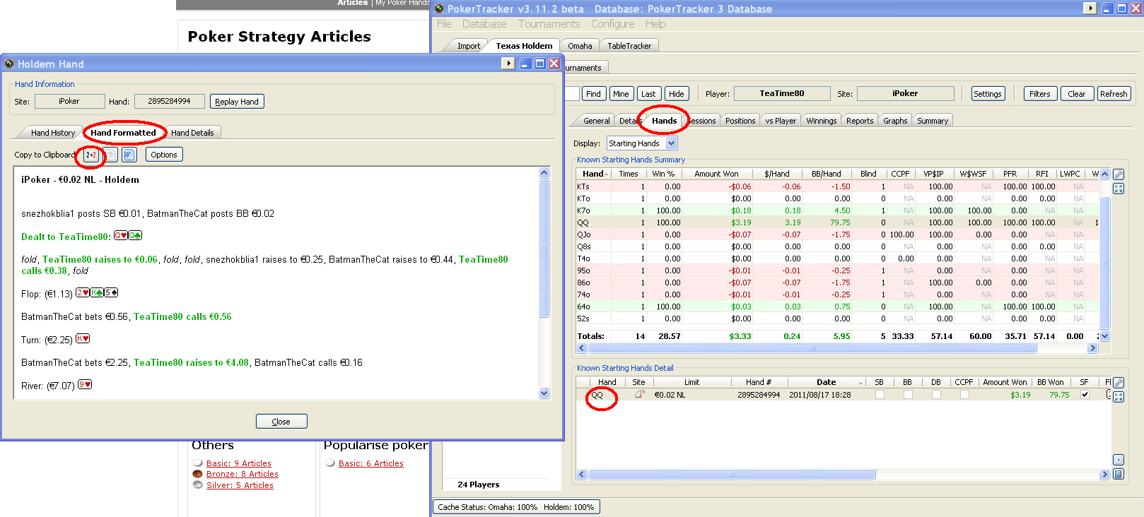Switch to the Hand History tab

[53, 133]
